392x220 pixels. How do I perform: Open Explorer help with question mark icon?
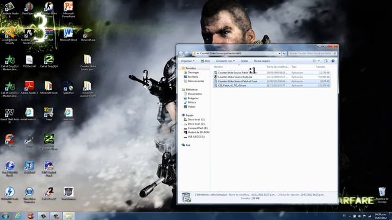tap(333, 61)
